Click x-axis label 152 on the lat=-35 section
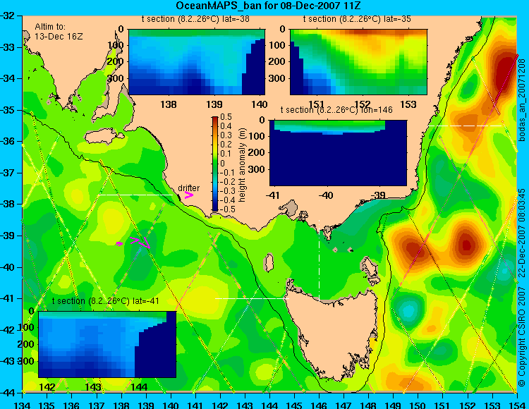The image size is (529, 409). [363, 104]
